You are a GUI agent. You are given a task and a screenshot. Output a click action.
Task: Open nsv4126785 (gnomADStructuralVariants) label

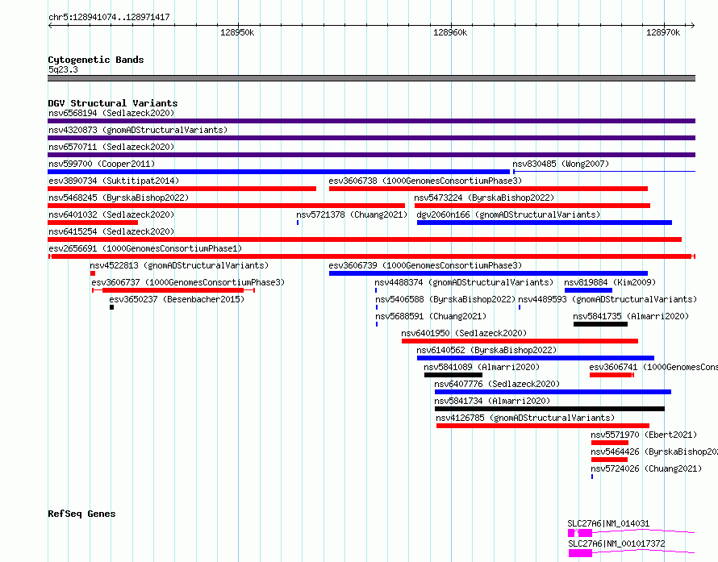coord(525,418)
